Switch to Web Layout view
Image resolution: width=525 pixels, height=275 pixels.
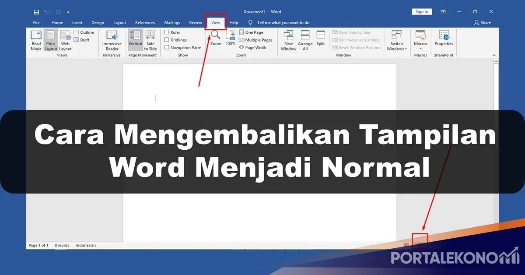(65, 40)
